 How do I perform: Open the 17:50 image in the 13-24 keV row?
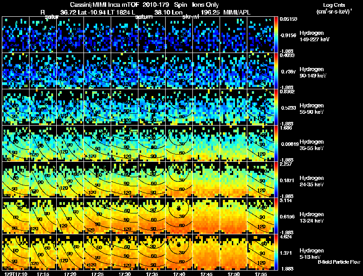234,216
